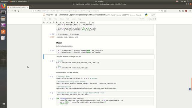This screenshot has height=108, width=192.
Task: Click the Out[6] output shapes text
Action: [67, 37]
